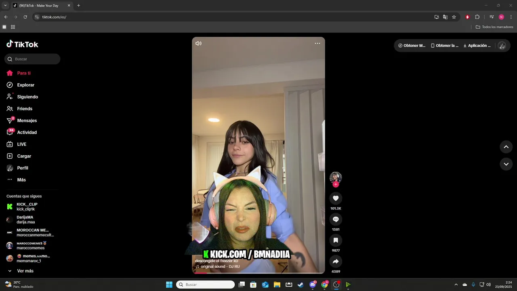The width and height of the screenshot is (517, 291).
Task: Click the Aplicación ... download button
Action: tap(477, 46)
